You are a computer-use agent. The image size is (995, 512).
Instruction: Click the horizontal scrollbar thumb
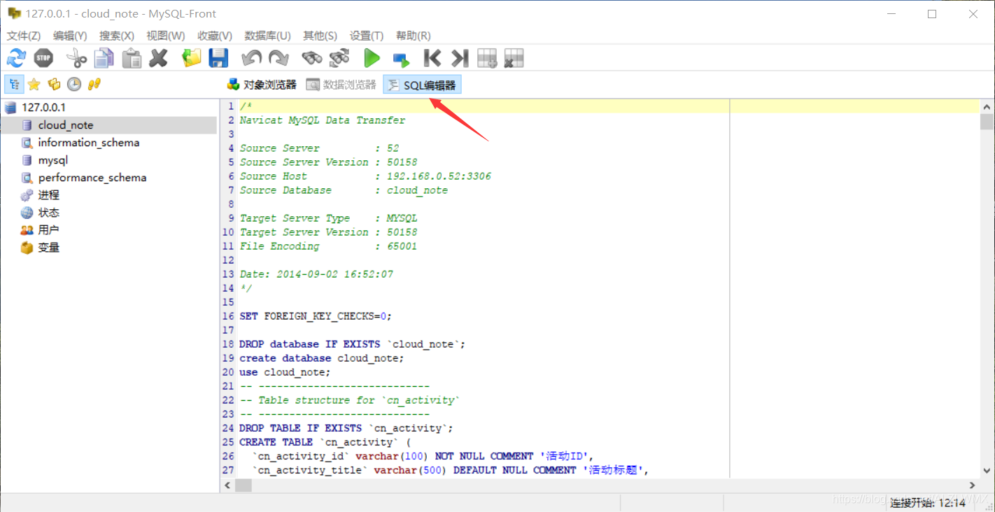[243, 485]
